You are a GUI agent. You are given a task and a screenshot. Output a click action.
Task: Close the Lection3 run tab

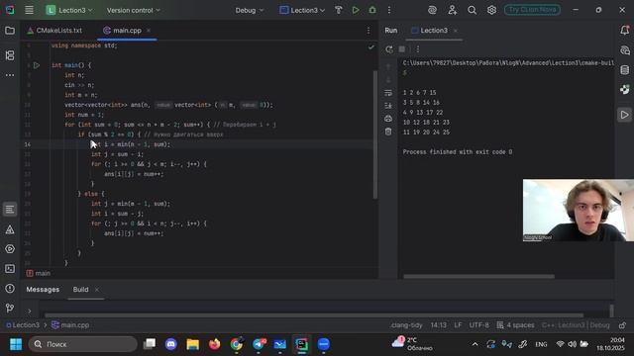click(x=456, y=31)
